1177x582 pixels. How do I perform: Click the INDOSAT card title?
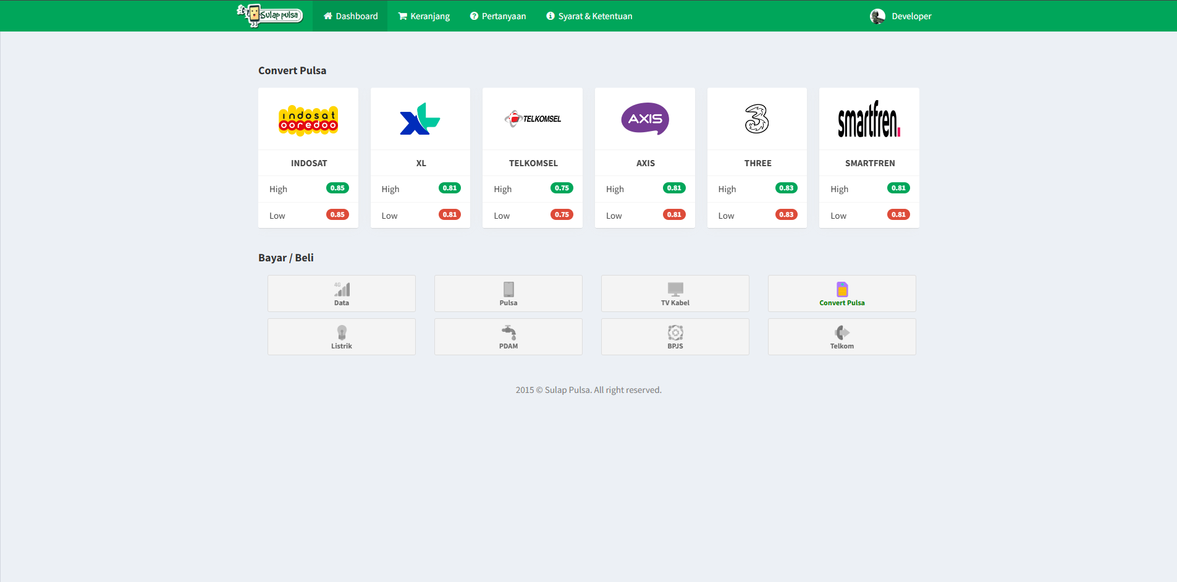[x=309, y=163]
